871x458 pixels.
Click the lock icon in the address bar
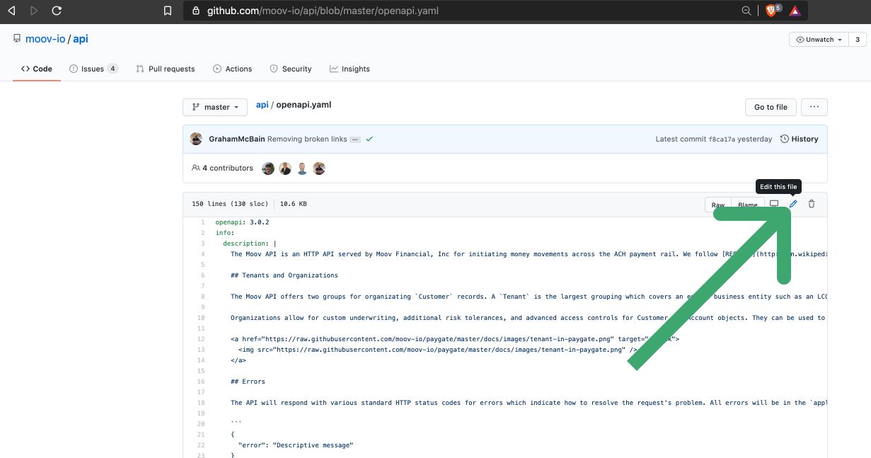196,11
